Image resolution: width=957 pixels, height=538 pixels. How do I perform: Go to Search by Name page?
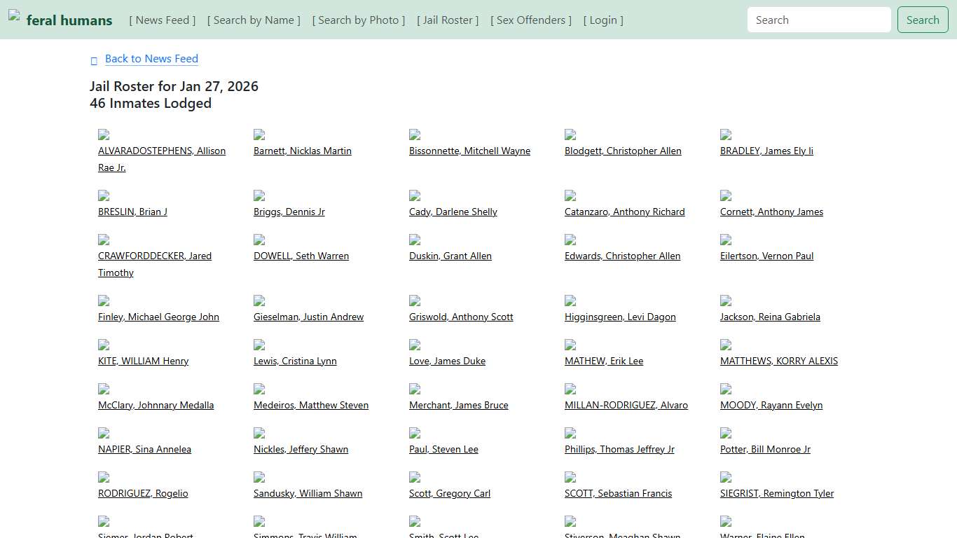pyautogui.click(x=254, y=20)
